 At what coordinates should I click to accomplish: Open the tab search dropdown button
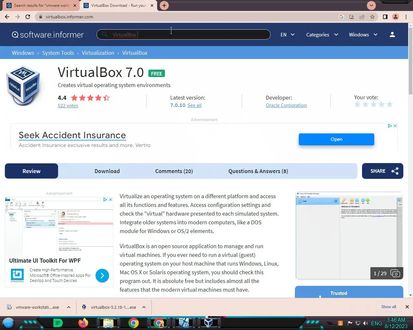[371, 5]
